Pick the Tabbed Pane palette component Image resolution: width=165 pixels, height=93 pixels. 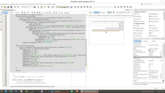(154, 14)
